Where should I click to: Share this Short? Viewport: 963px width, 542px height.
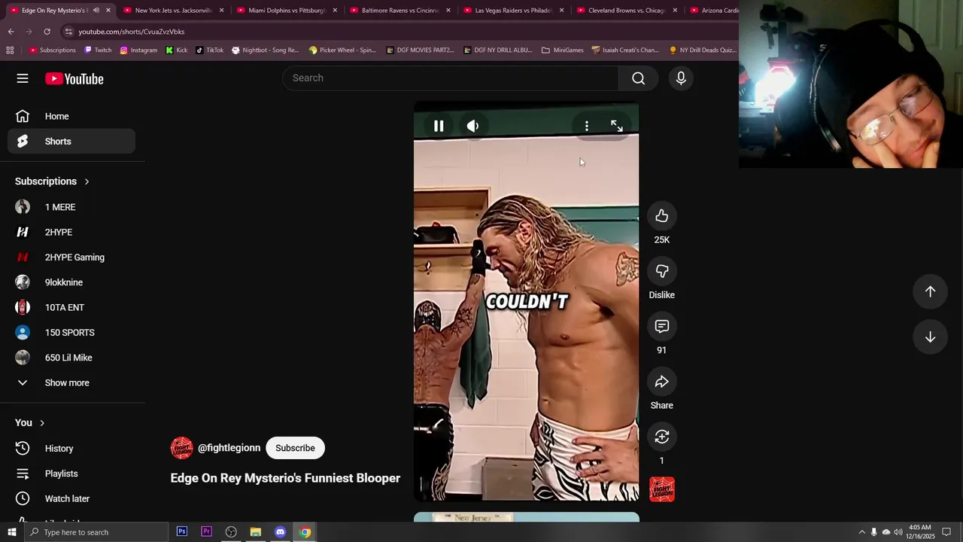661,382
